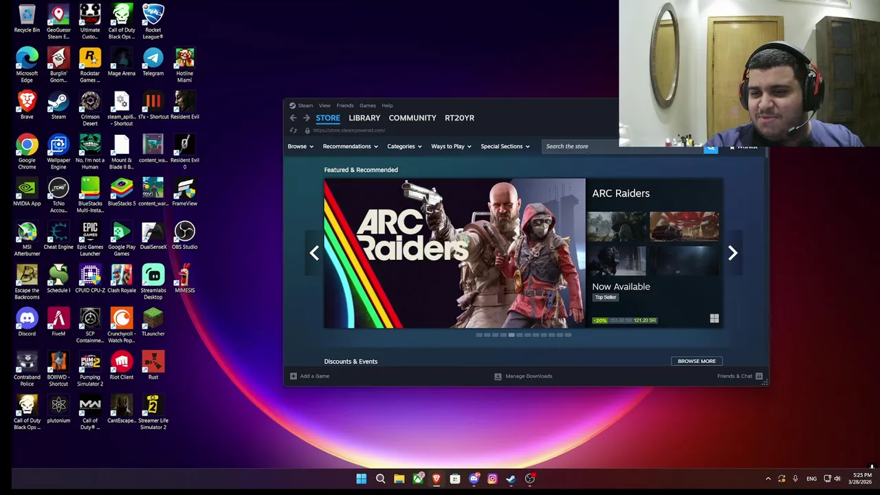Screen dimensions: 880x495
Task: Open the Steam desktop shortcut
Action: click(58, 105)
